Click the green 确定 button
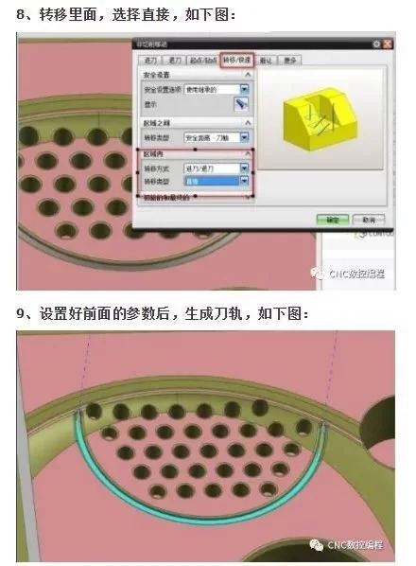The width and height of the screenshot is (416, 566). pos(333,220)
